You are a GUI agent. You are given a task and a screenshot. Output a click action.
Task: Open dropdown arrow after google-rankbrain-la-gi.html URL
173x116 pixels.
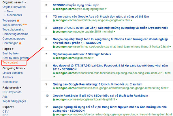116,100
